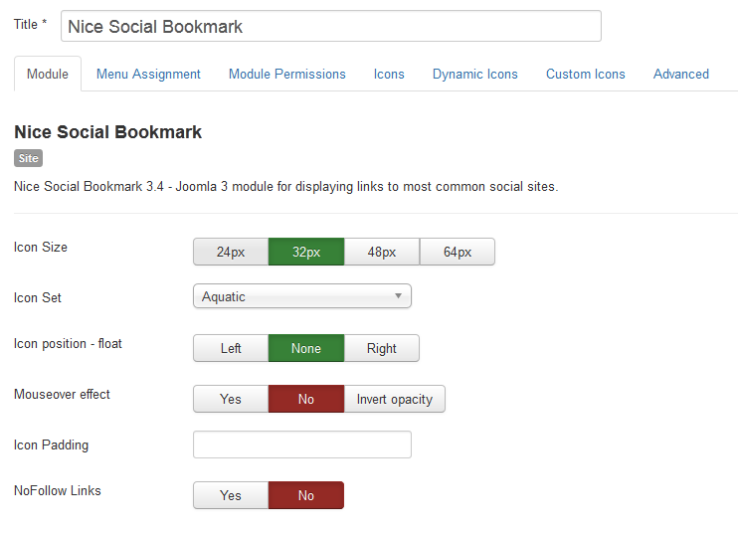Enable Mouseover effect with Yes

[231, 399]
